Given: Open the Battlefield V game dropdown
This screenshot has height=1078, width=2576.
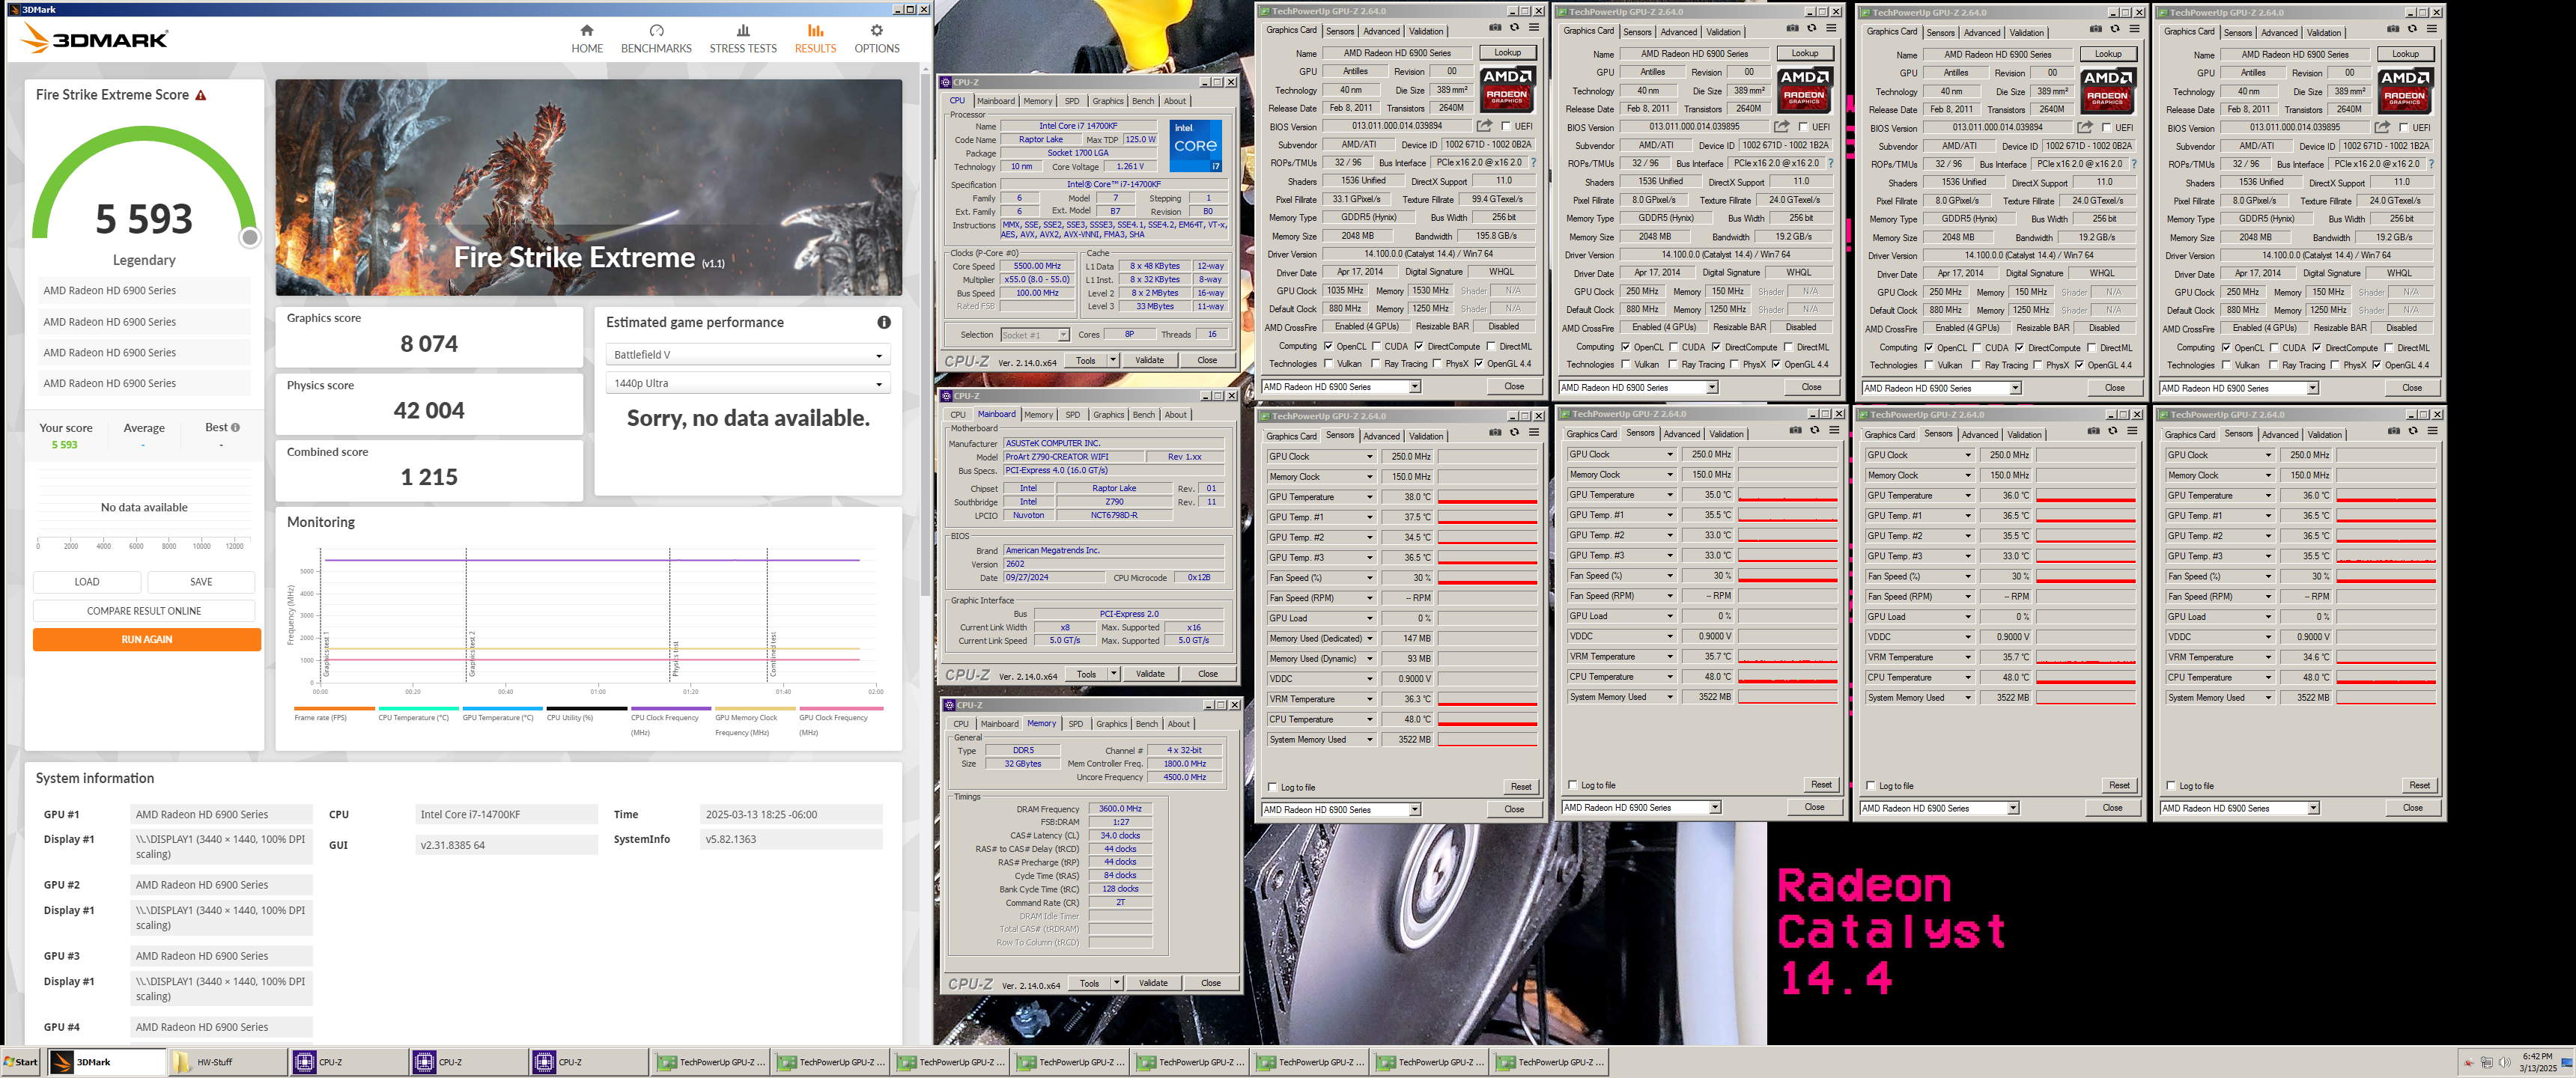Looking at the screenshot, I should [x=748, y=355].
